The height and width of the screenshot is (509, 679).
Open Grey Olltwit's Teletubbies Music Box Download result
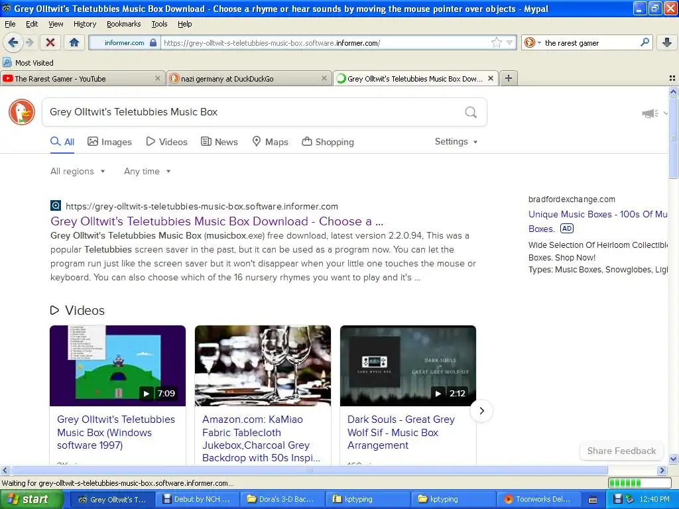click(x=217, y=221)
